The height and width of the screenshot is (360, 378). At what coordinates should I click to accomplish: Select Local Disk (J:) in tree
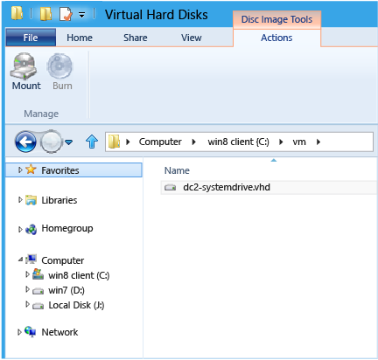pos(76,305)
